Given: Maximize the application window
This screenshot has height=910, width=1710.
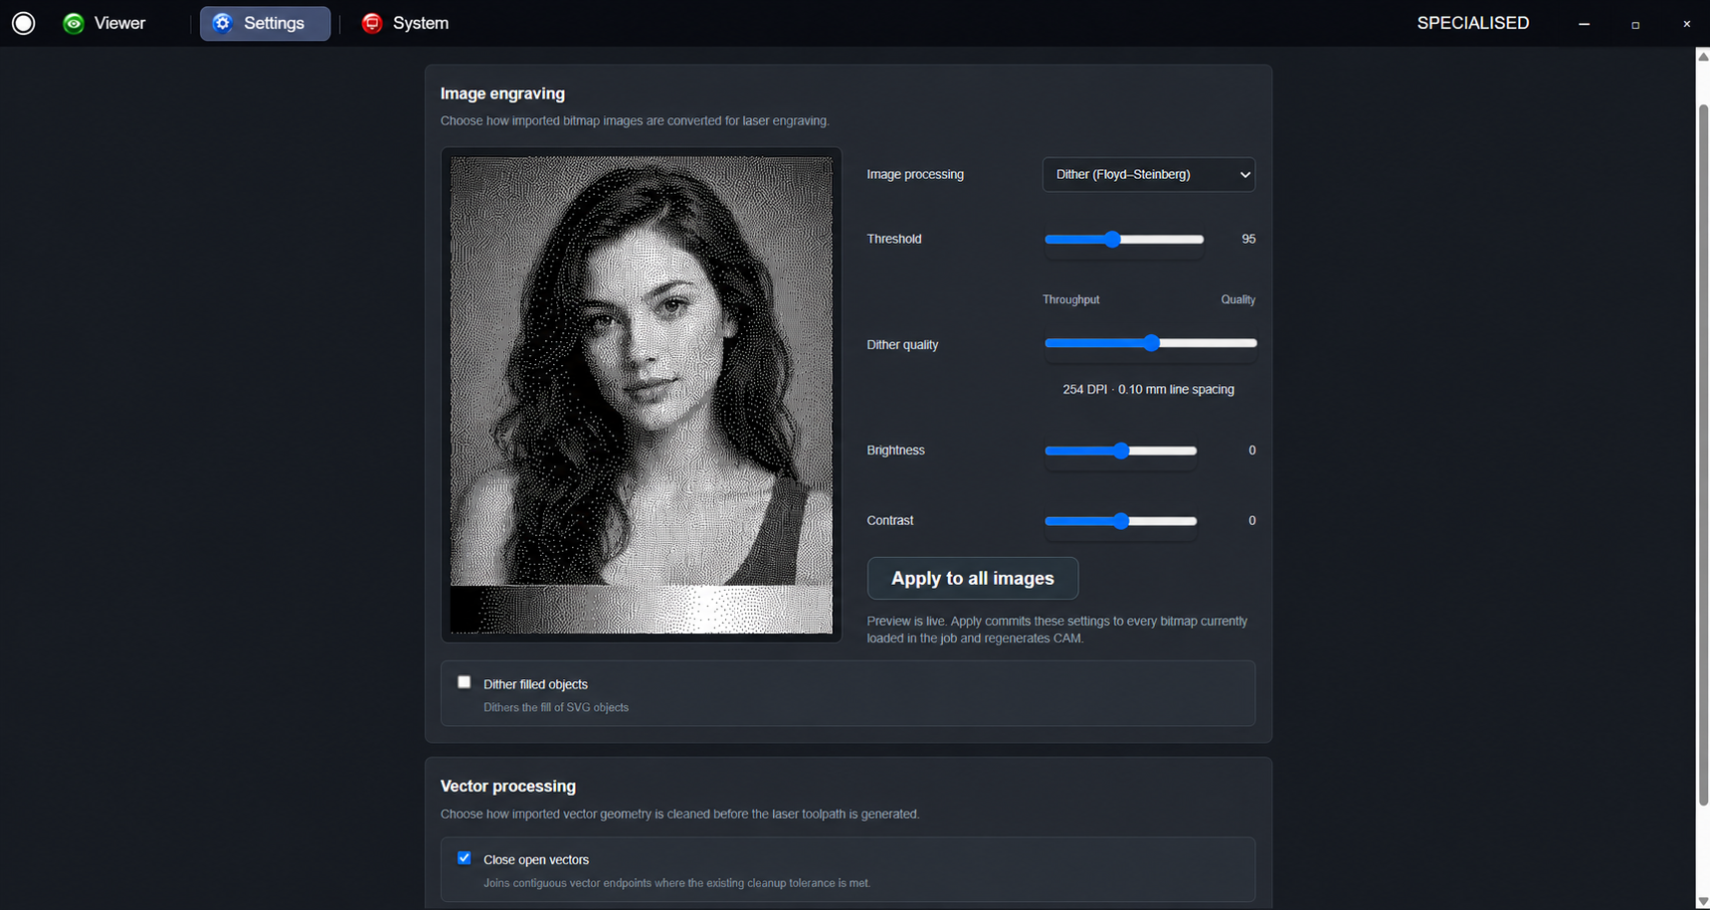Looking at the screenshot, I should point(1635,24).
